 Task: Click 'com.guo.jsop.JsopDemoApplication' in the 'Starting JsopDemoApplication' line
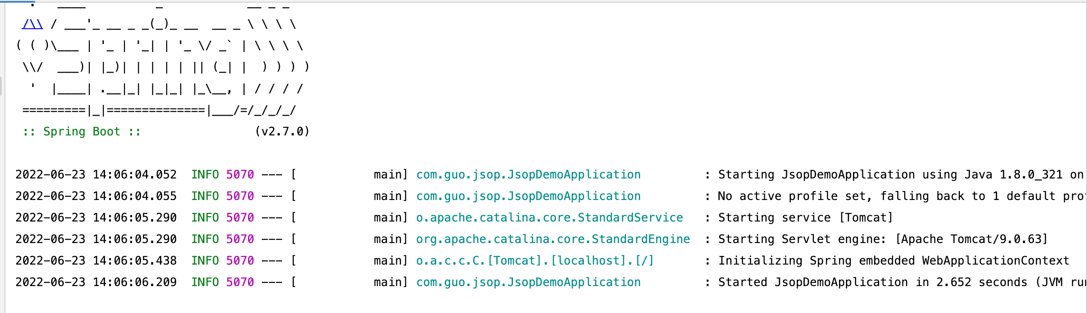528,174
